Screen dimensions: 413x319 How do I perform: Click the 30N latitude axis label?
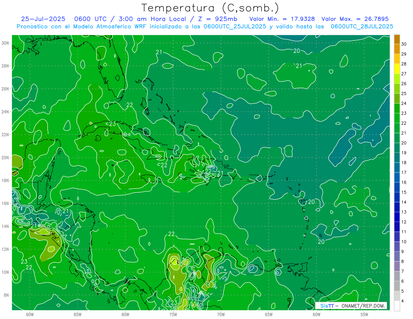[5, 43]
